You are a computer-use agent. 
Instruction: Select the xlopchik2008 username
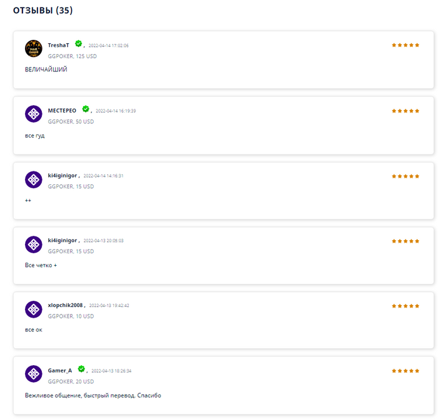coord(66,306)
